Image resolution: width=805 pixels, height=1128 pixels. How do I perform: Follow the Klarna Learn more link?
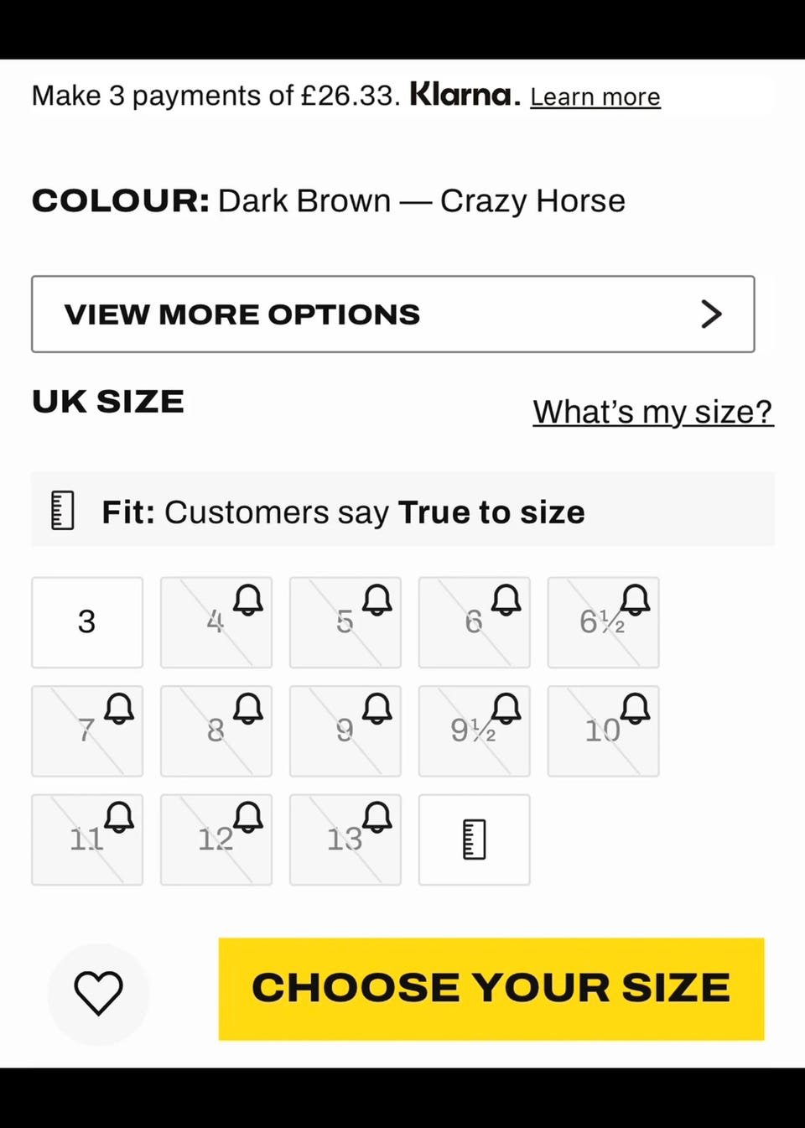click(595, 97)
